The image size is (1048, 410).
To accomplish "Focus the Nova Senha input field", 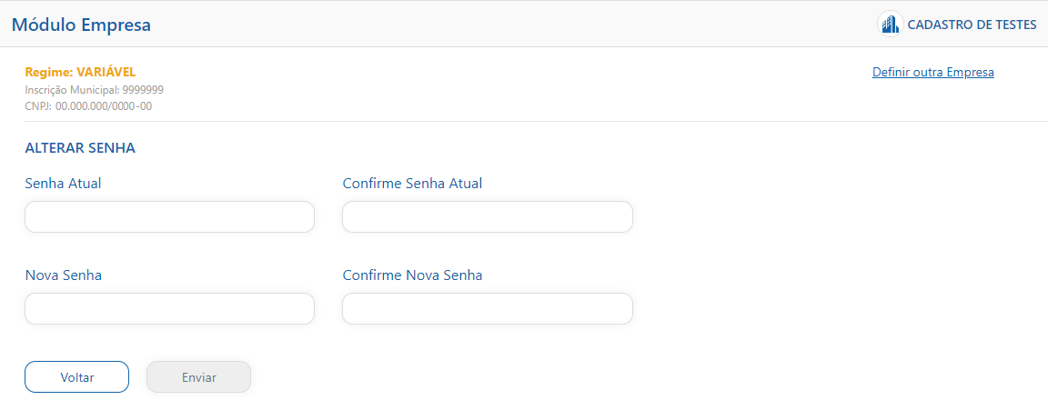I will pyautogui.click(x=170, y=308).
